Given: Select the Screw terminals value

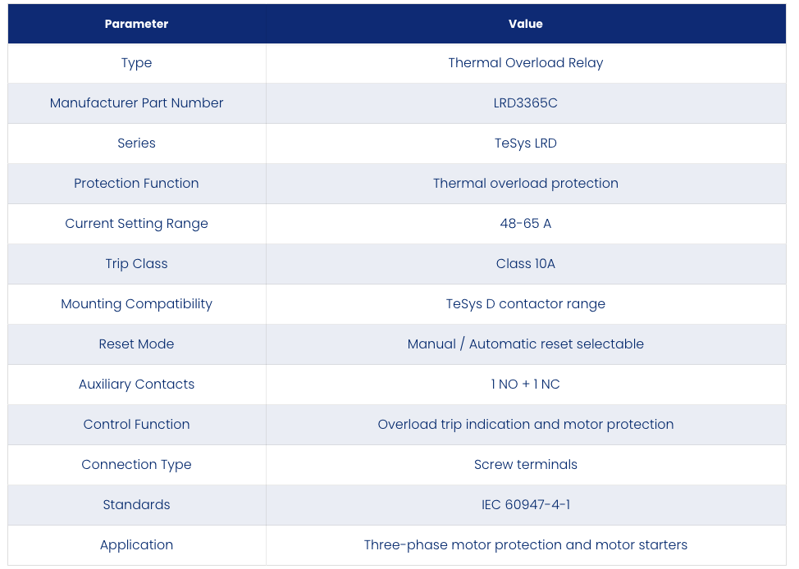Looking at the screenshot, I should coord(525,465).
